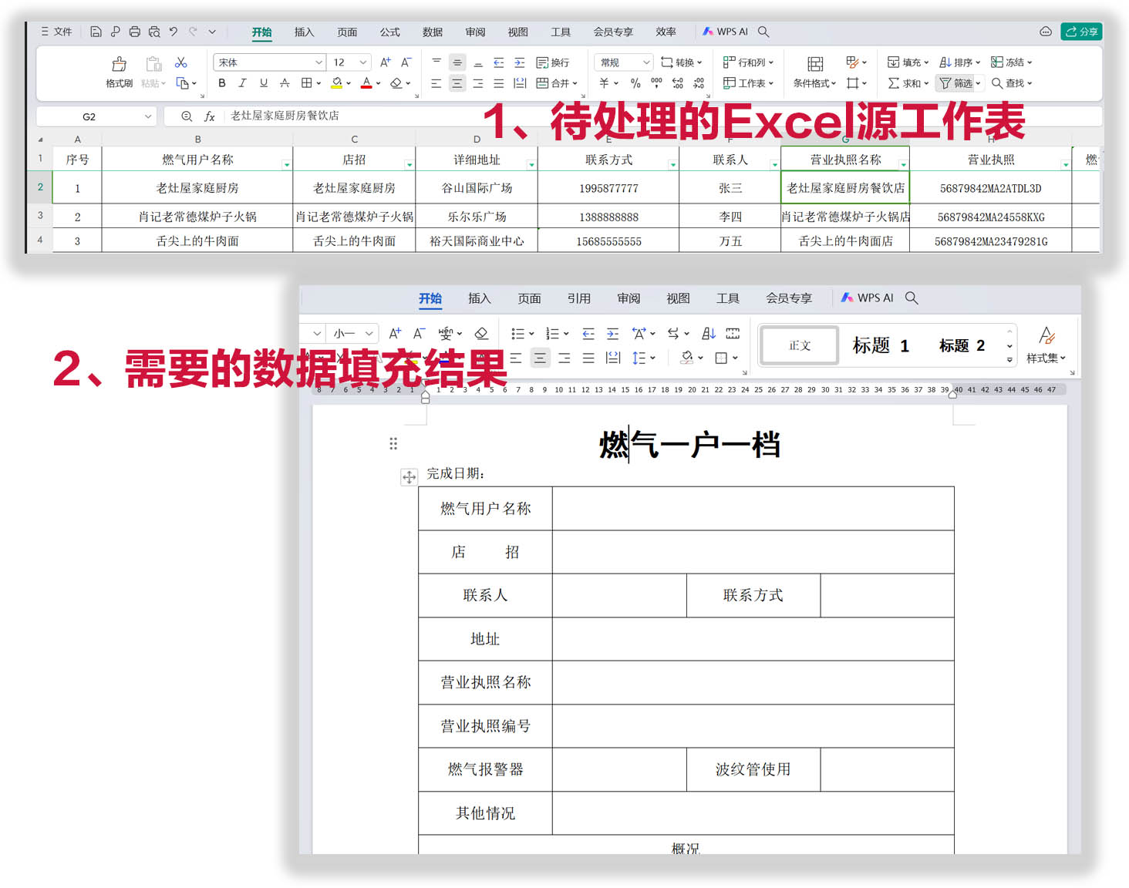Open Conditional Formatting (条件格式)
This screenshot has width=1129, height=888.
pyautogui.click(x=814, y=72)
